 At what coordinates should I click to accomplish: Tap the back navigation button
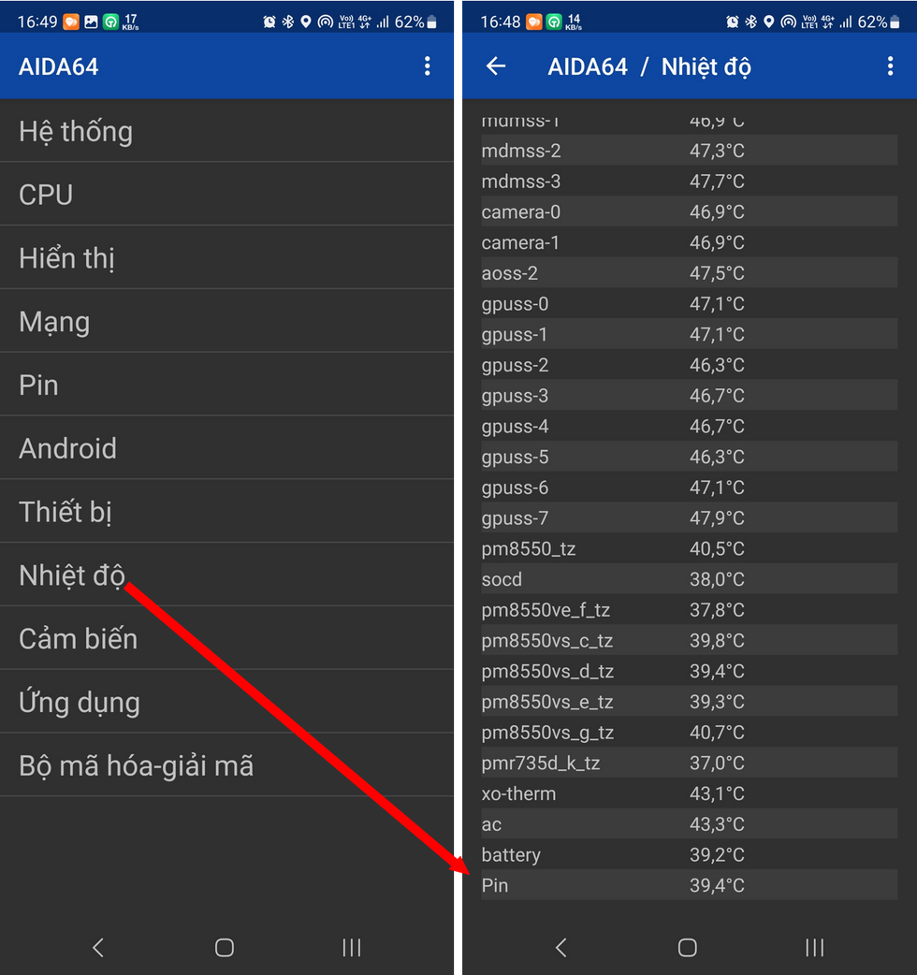click(x=97, y=948)
